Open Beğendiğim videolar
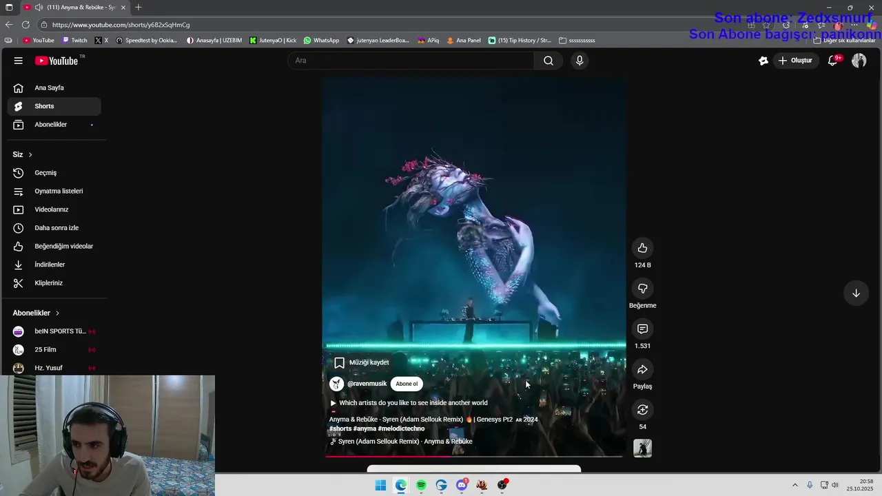Image resolution: width=882 pixels, height=496 pixels. coord(54,247)
